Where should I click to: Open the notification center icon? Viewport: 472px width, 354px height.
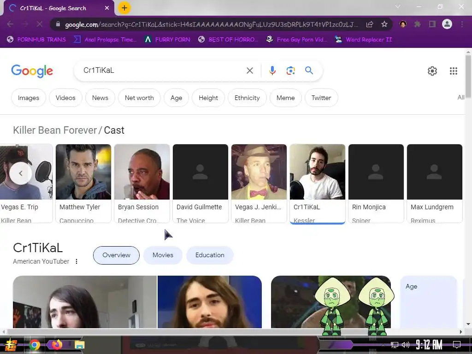pos(457,344)
